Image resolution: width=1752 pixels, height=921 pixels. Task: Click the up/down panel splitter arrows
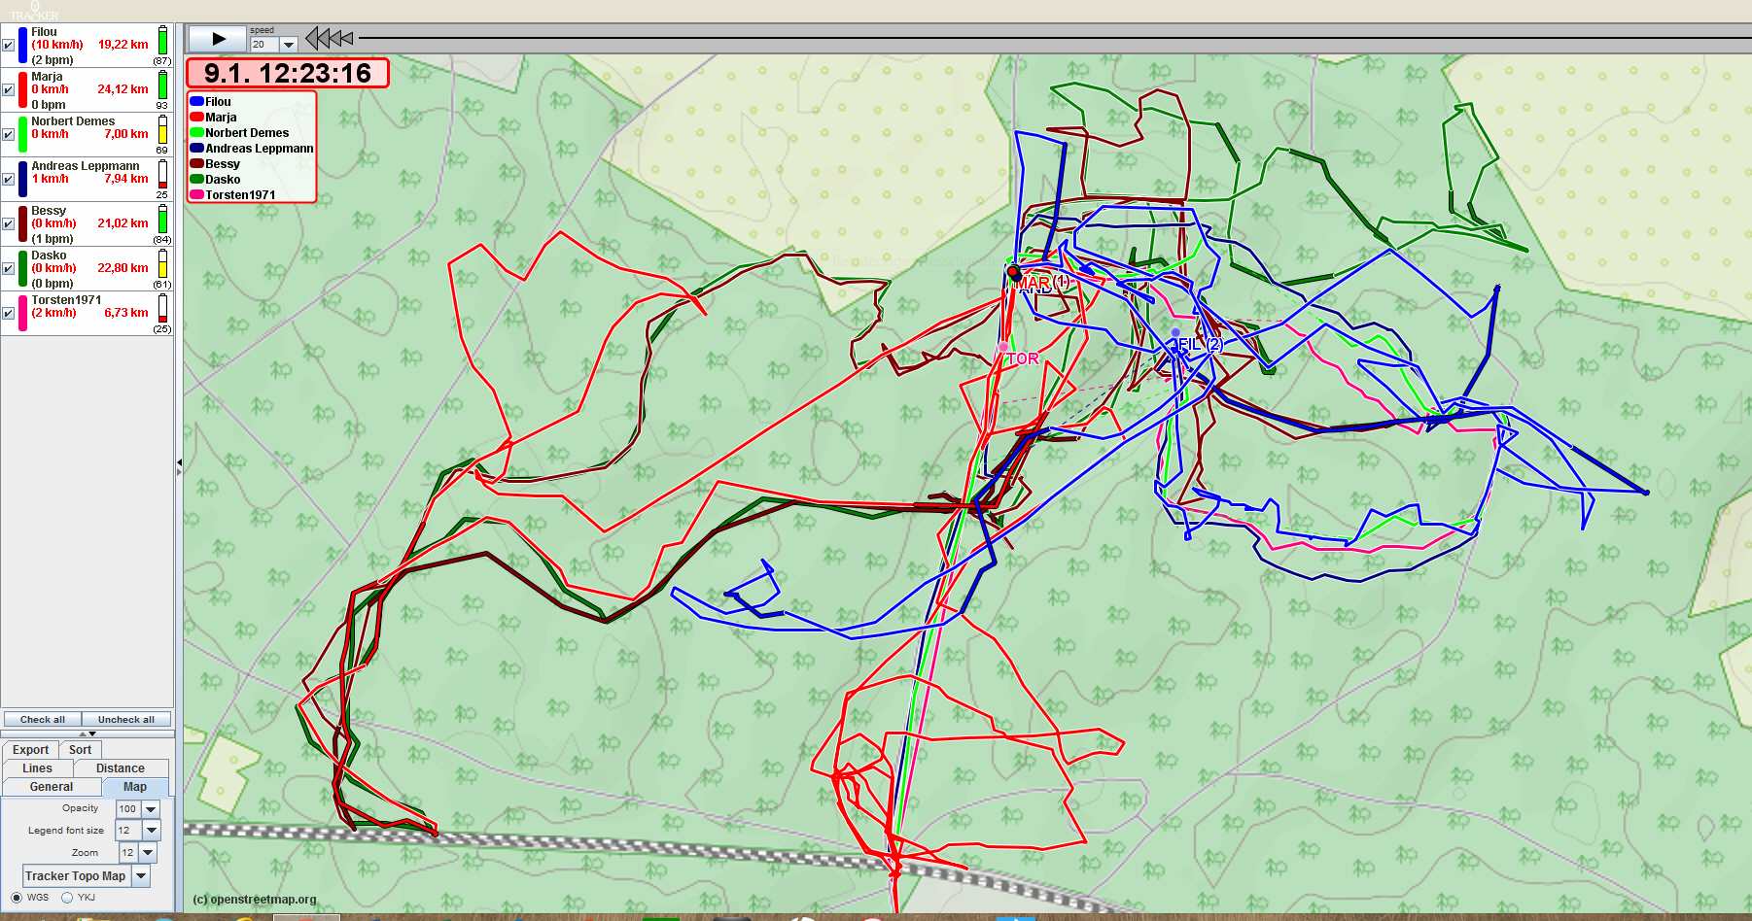click(88, 733)
